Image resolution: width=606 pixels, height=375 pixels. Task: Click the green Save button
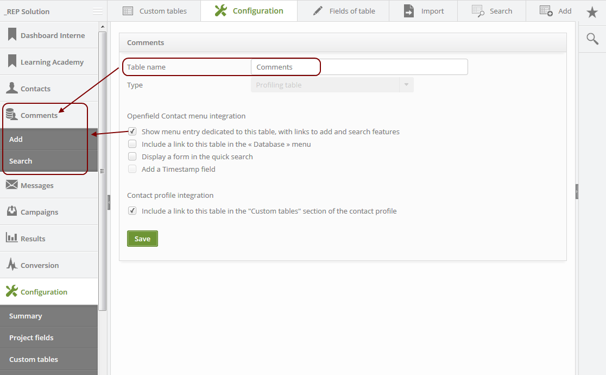click(x=142, y=238)
